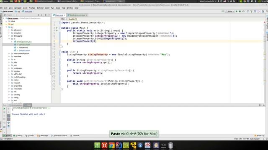Open the trash can in the dock
268x150 pixels.
[170, 145]
